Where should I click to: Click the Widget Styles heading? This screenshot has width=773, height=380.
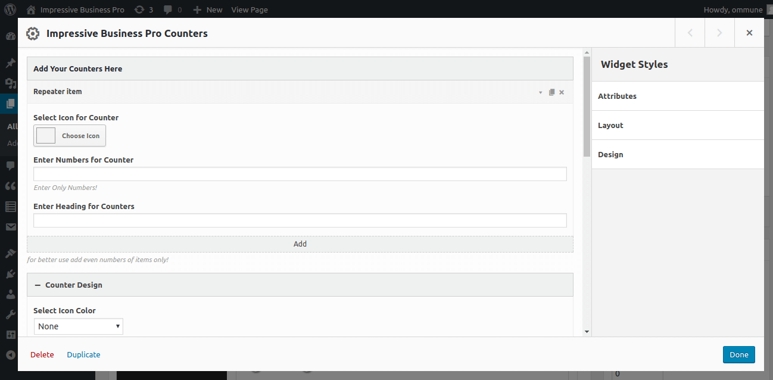[x=634, y=64]
